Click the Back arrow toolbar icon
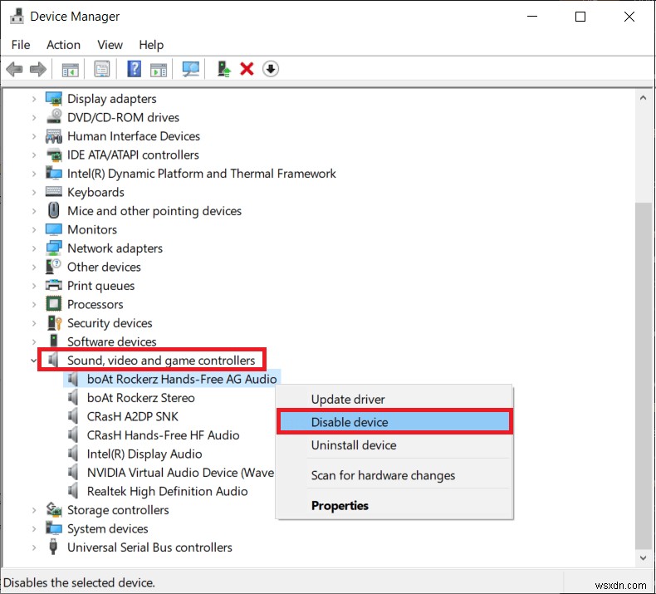 click(15, 69)
